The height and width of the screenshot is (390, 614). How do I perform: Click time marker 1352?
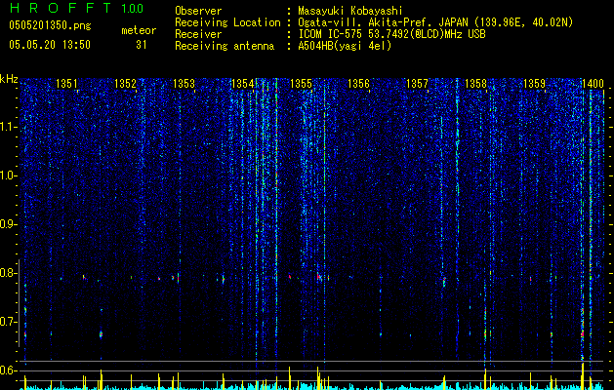pos(125,83)
